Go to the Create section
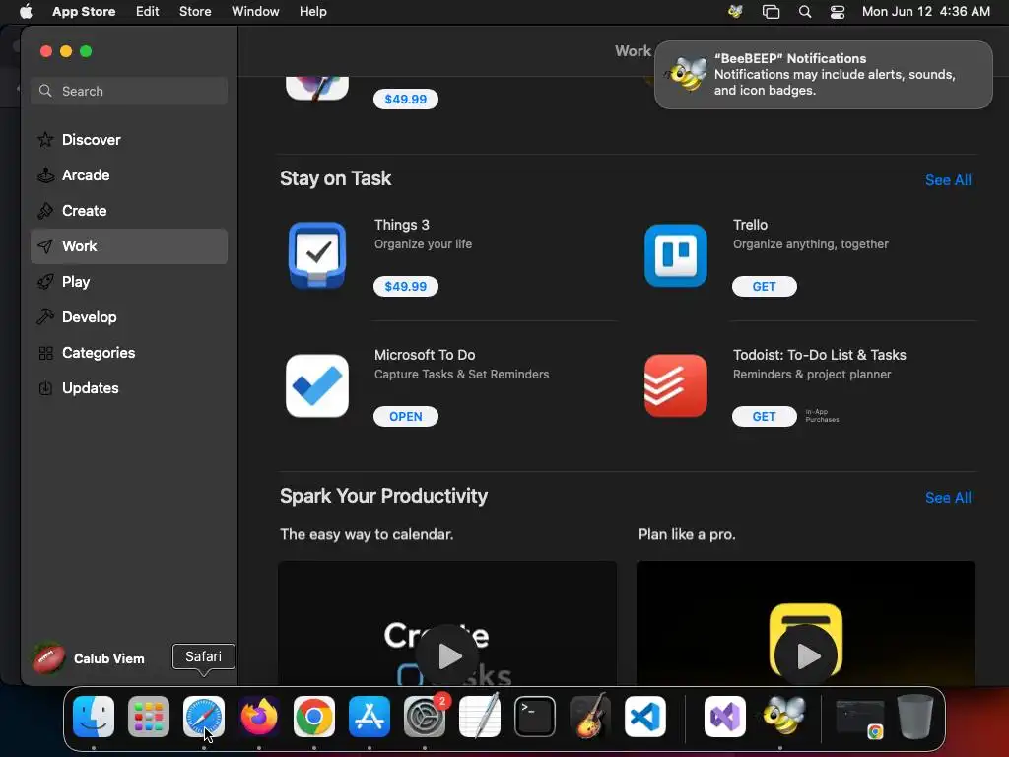Viewport: 1009px width, 757px height. pyautogui.click(x=129, y=211)
